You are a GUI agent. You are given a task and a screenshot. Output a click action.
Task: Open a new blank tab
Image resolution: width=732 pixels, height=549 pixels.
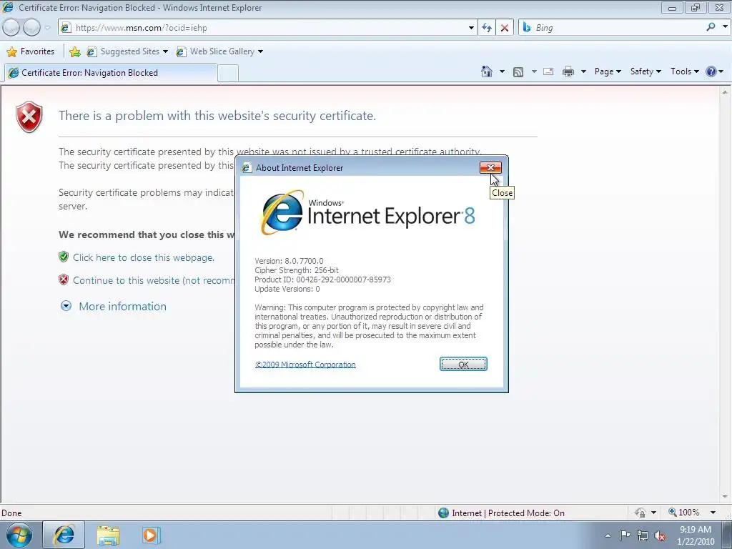tap(228, 74)
